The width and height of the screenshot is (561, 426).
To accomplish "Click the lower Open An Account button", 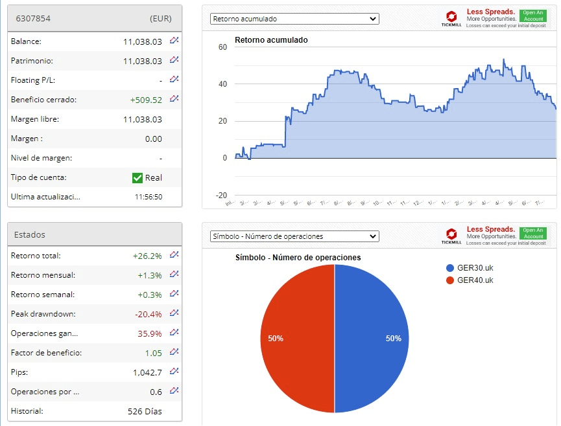I will pyautogui.click(x=533, y=233).
